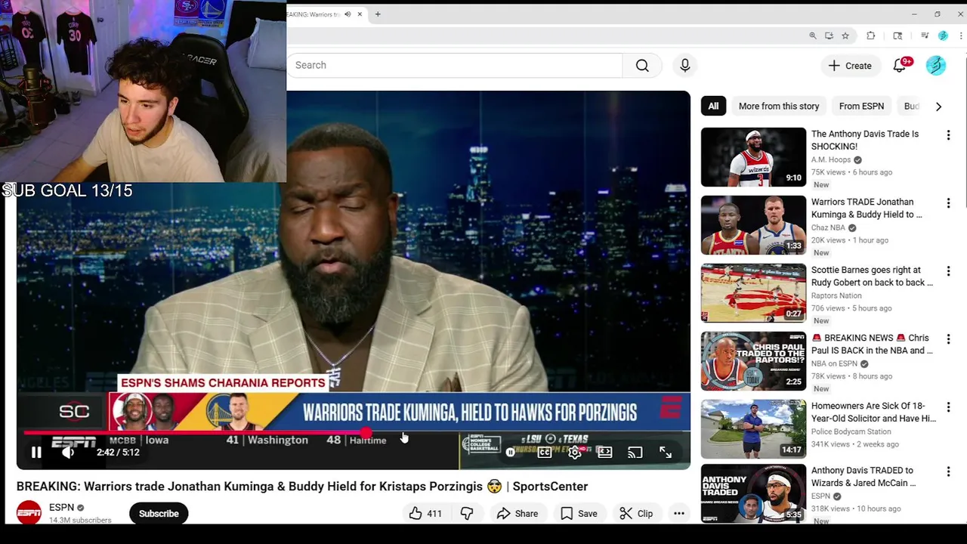Open the Chaz NBA Warriors trade thumbnail
The width and height of the screenshot is (967, 544).
pos(753,225)
